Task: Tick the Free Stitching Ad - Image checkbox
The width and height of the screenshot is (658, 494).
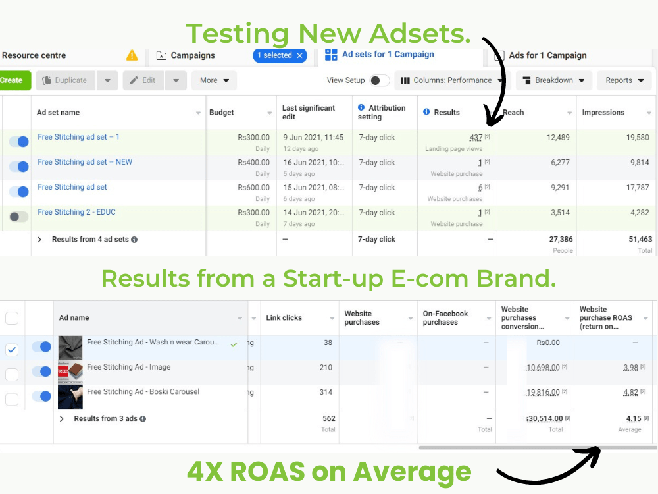Action: click(x=12, y=374)
